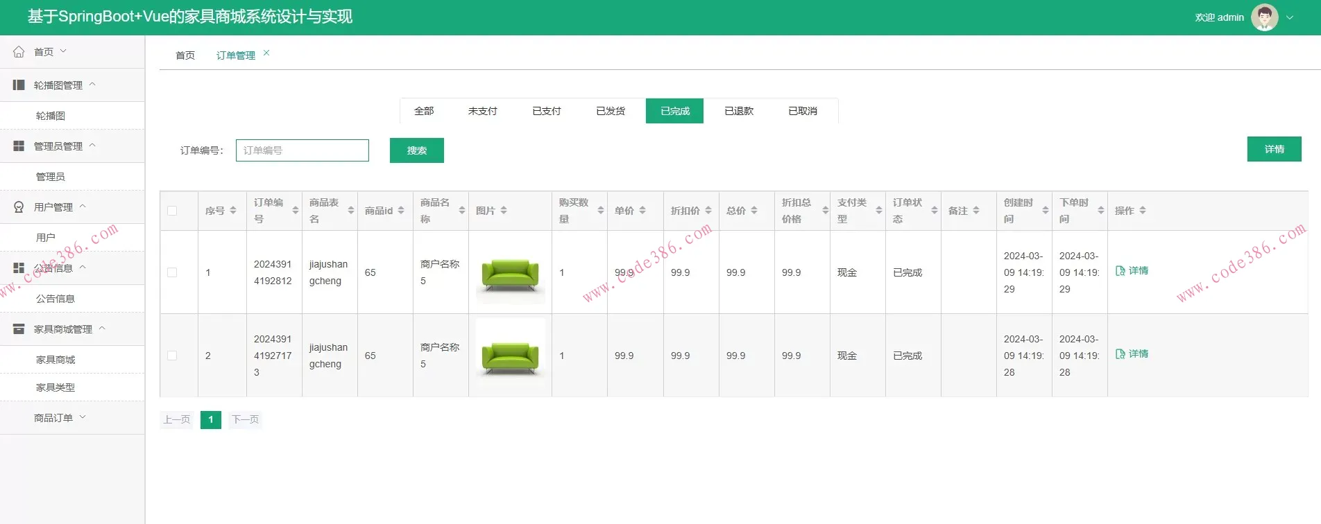Go to 下一页 in pagination
The width and height of the screenshot is (1321, 524).
(x=245, y=419)
